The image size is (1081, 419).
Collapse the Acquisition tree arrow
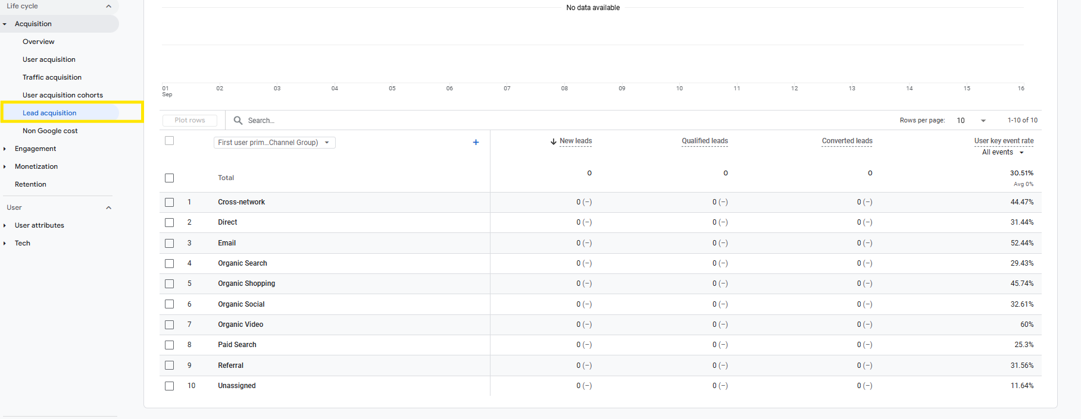point(5,24)
